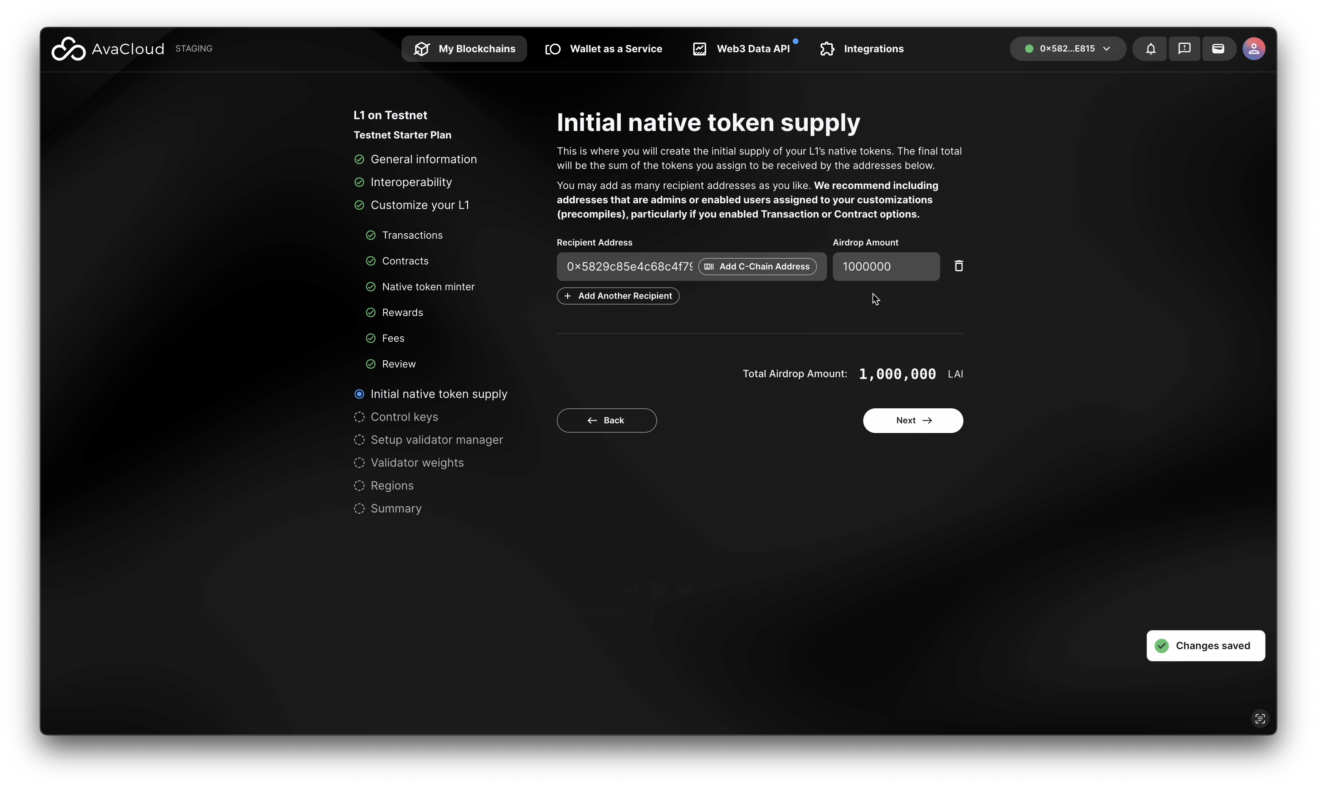Open the General information step

(423, 159)
